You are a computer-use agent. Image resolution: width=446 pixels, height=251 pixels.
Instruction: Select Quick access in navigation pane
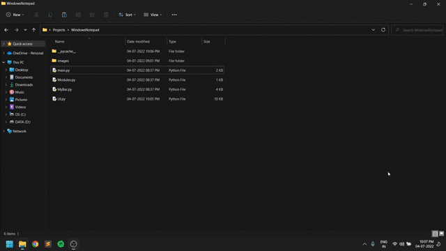(22, 44)
